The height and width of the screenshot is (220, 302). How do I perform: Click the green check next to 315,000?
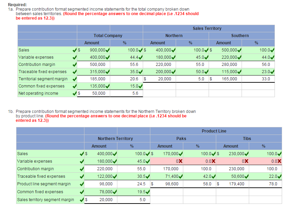click(108, 72)
